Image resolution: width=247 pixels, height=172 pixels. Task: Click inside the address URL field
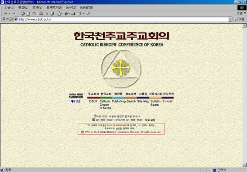pyautogui.click(x=123, y=19)
